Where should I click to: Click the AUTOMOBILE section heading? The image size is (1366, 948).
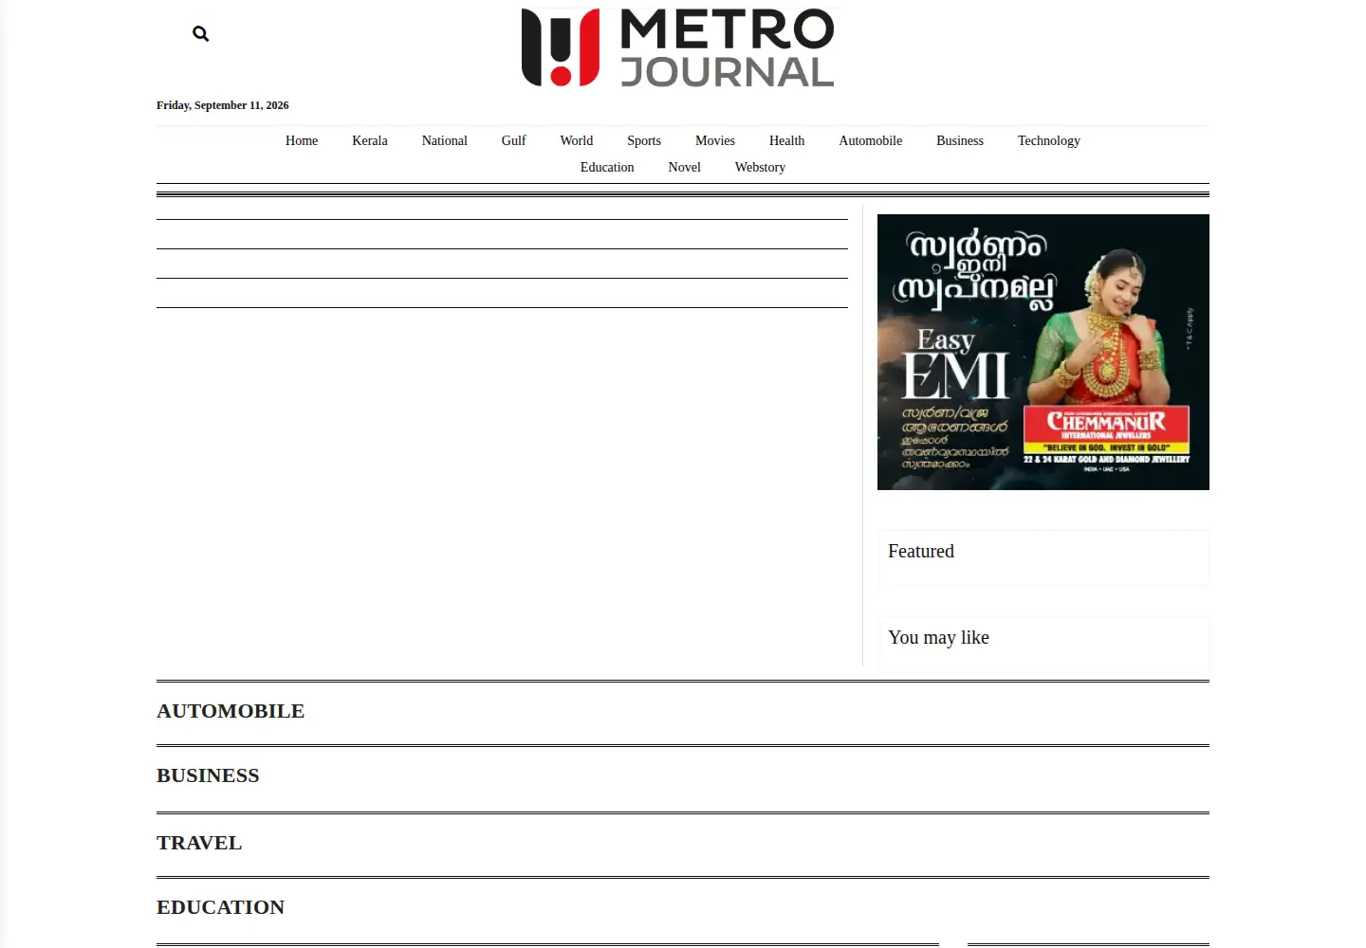tap(231, 711)
